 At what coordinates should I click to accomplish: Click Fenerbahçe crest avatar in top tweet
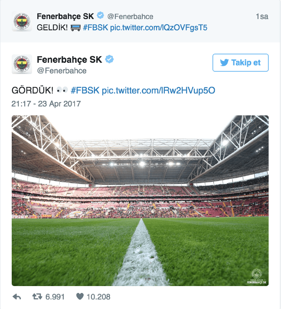tap(22, 21)
